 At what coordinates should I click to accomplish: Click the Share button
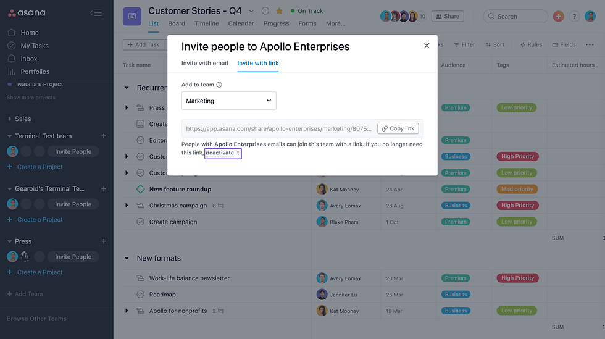pos(448,16)
